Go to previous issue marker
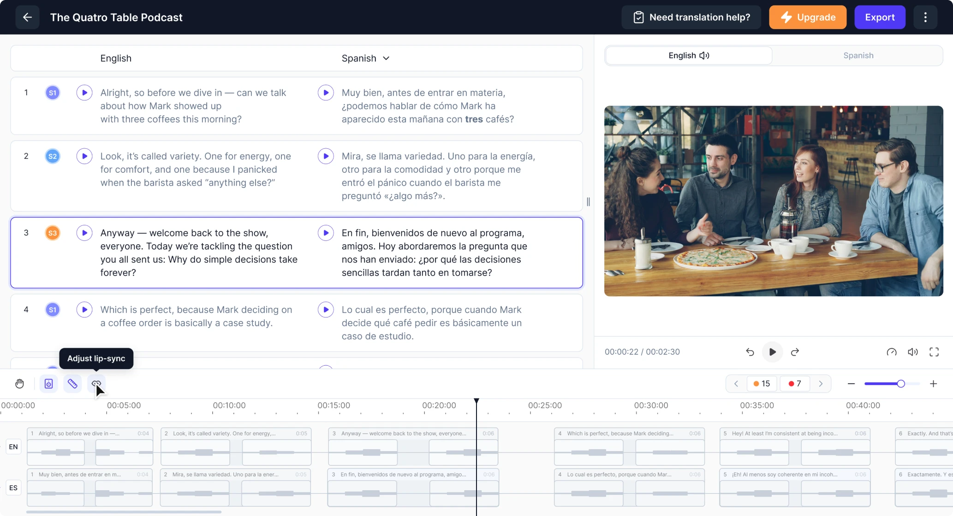 [x=736, y=384]
